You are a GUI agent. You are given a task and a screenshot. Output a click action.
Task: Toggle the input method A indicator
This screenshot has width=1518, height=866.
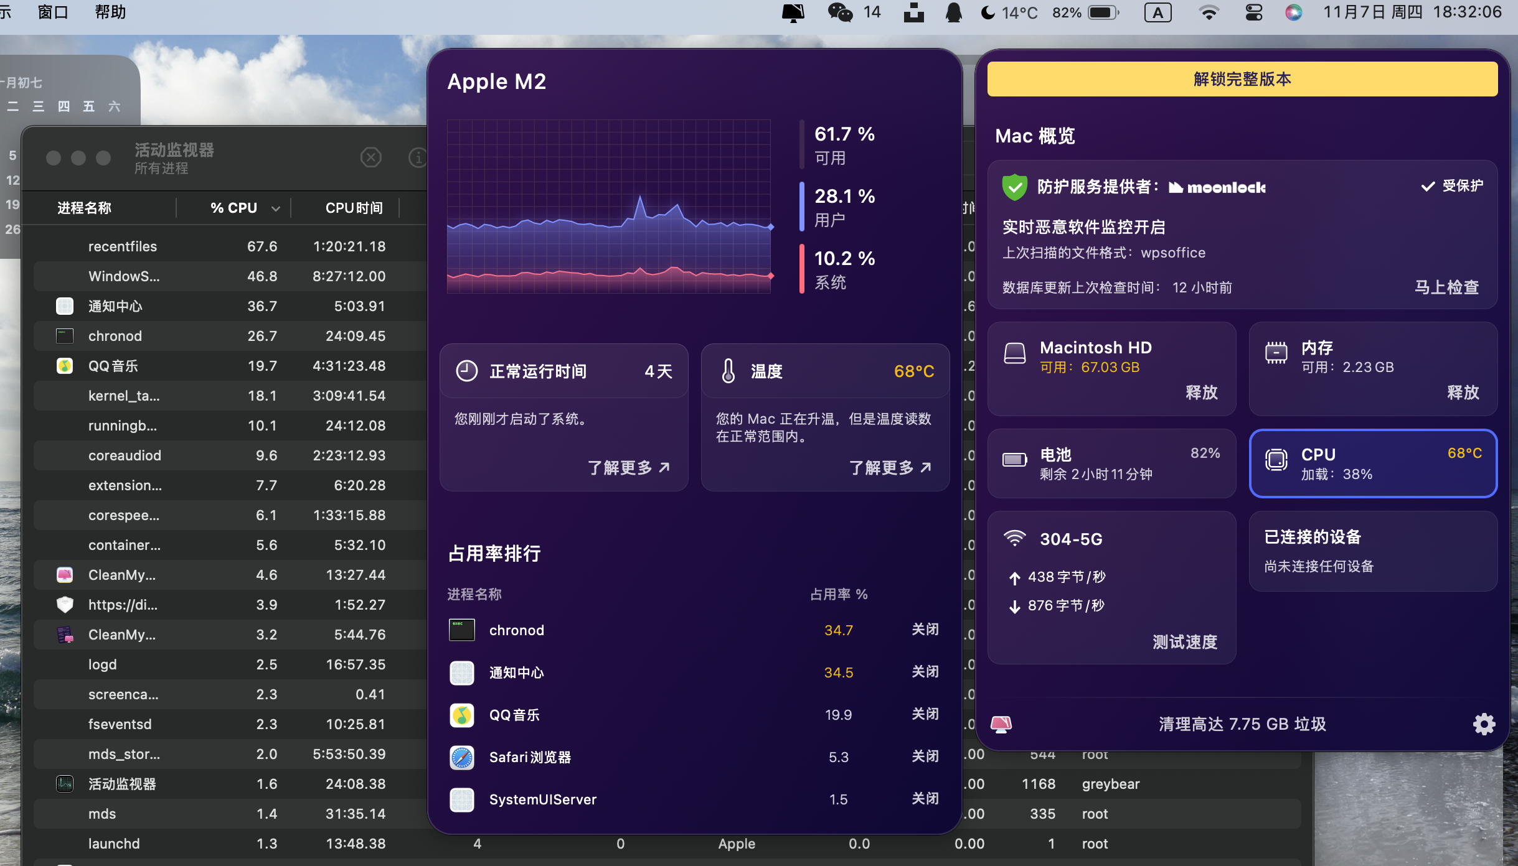coord(1157,12)
